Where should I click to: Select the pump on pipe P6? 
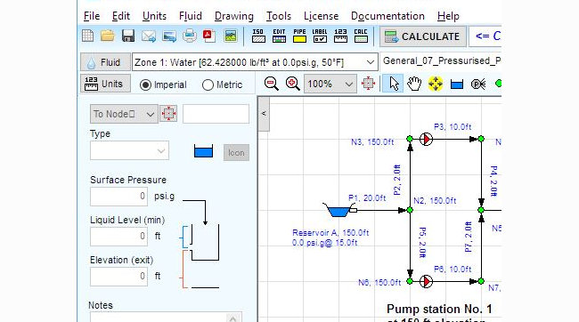(x=426, y=281)
